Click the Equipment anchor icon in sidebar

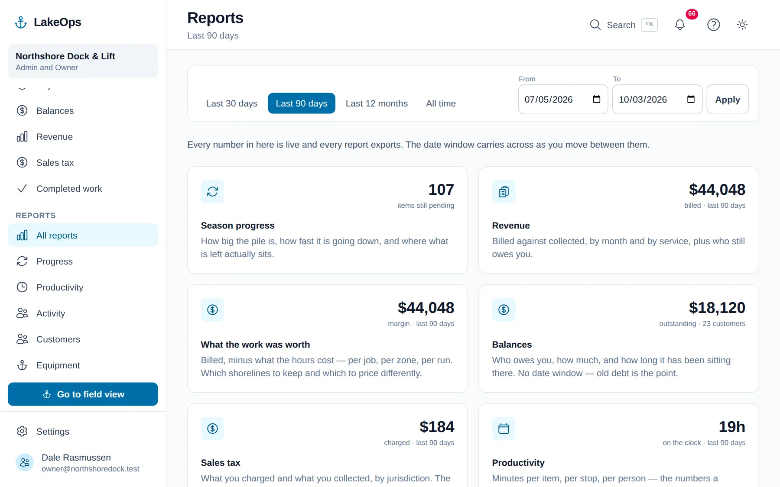22,365
